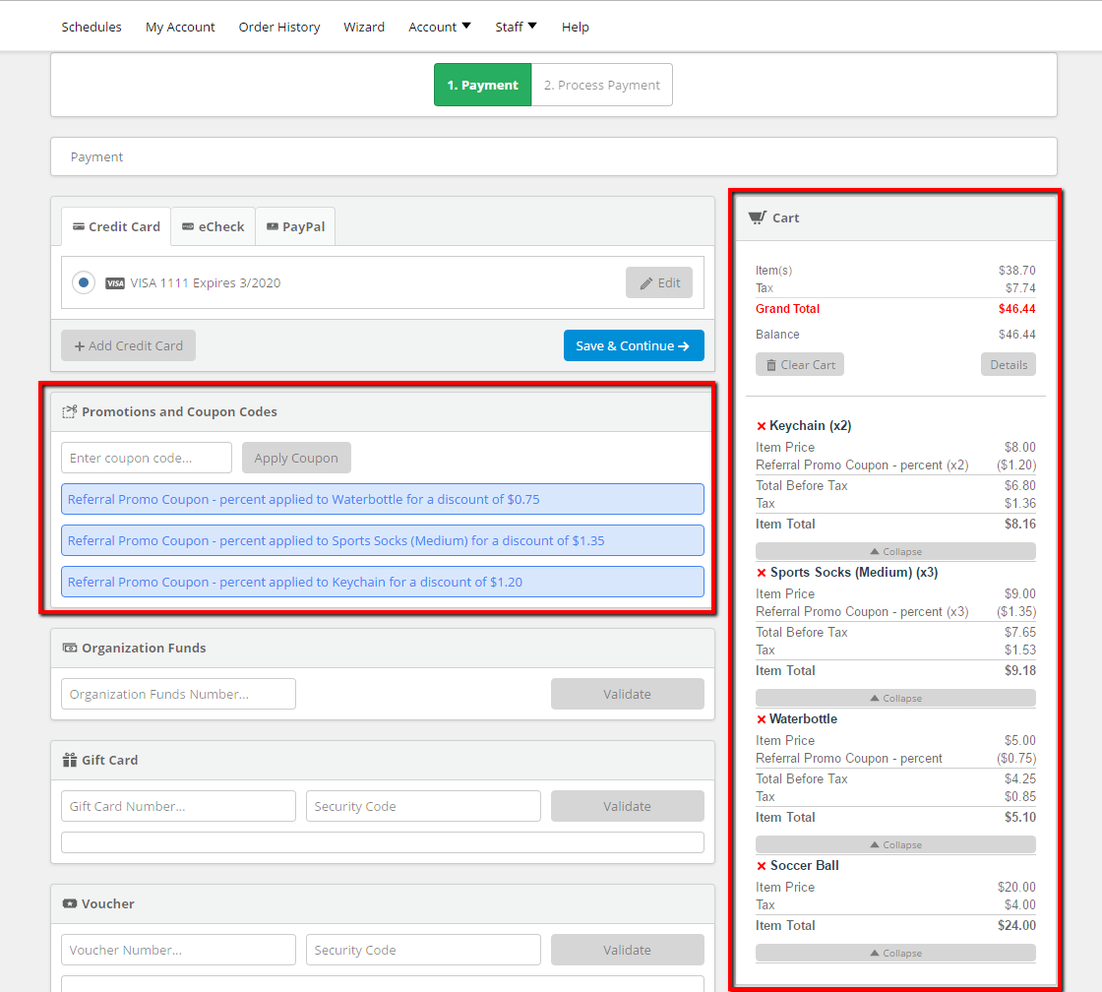The image size is (1102, 992).
Task: Click the Clear Cart button
Action: pyautogui.click(x=800, y=365)
